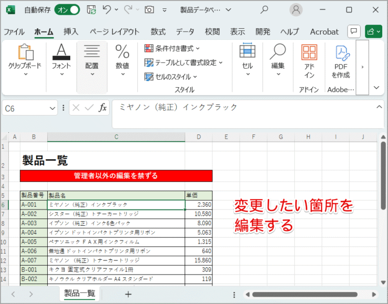Click the red 管理者以外の編集を禁ずる banner cell
Screen dimensions: 388x304
pos(116,176)
